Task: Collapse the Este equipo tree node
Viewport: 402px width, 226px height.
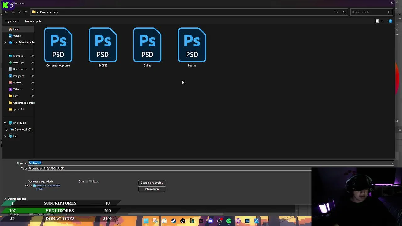Action: 5,123
